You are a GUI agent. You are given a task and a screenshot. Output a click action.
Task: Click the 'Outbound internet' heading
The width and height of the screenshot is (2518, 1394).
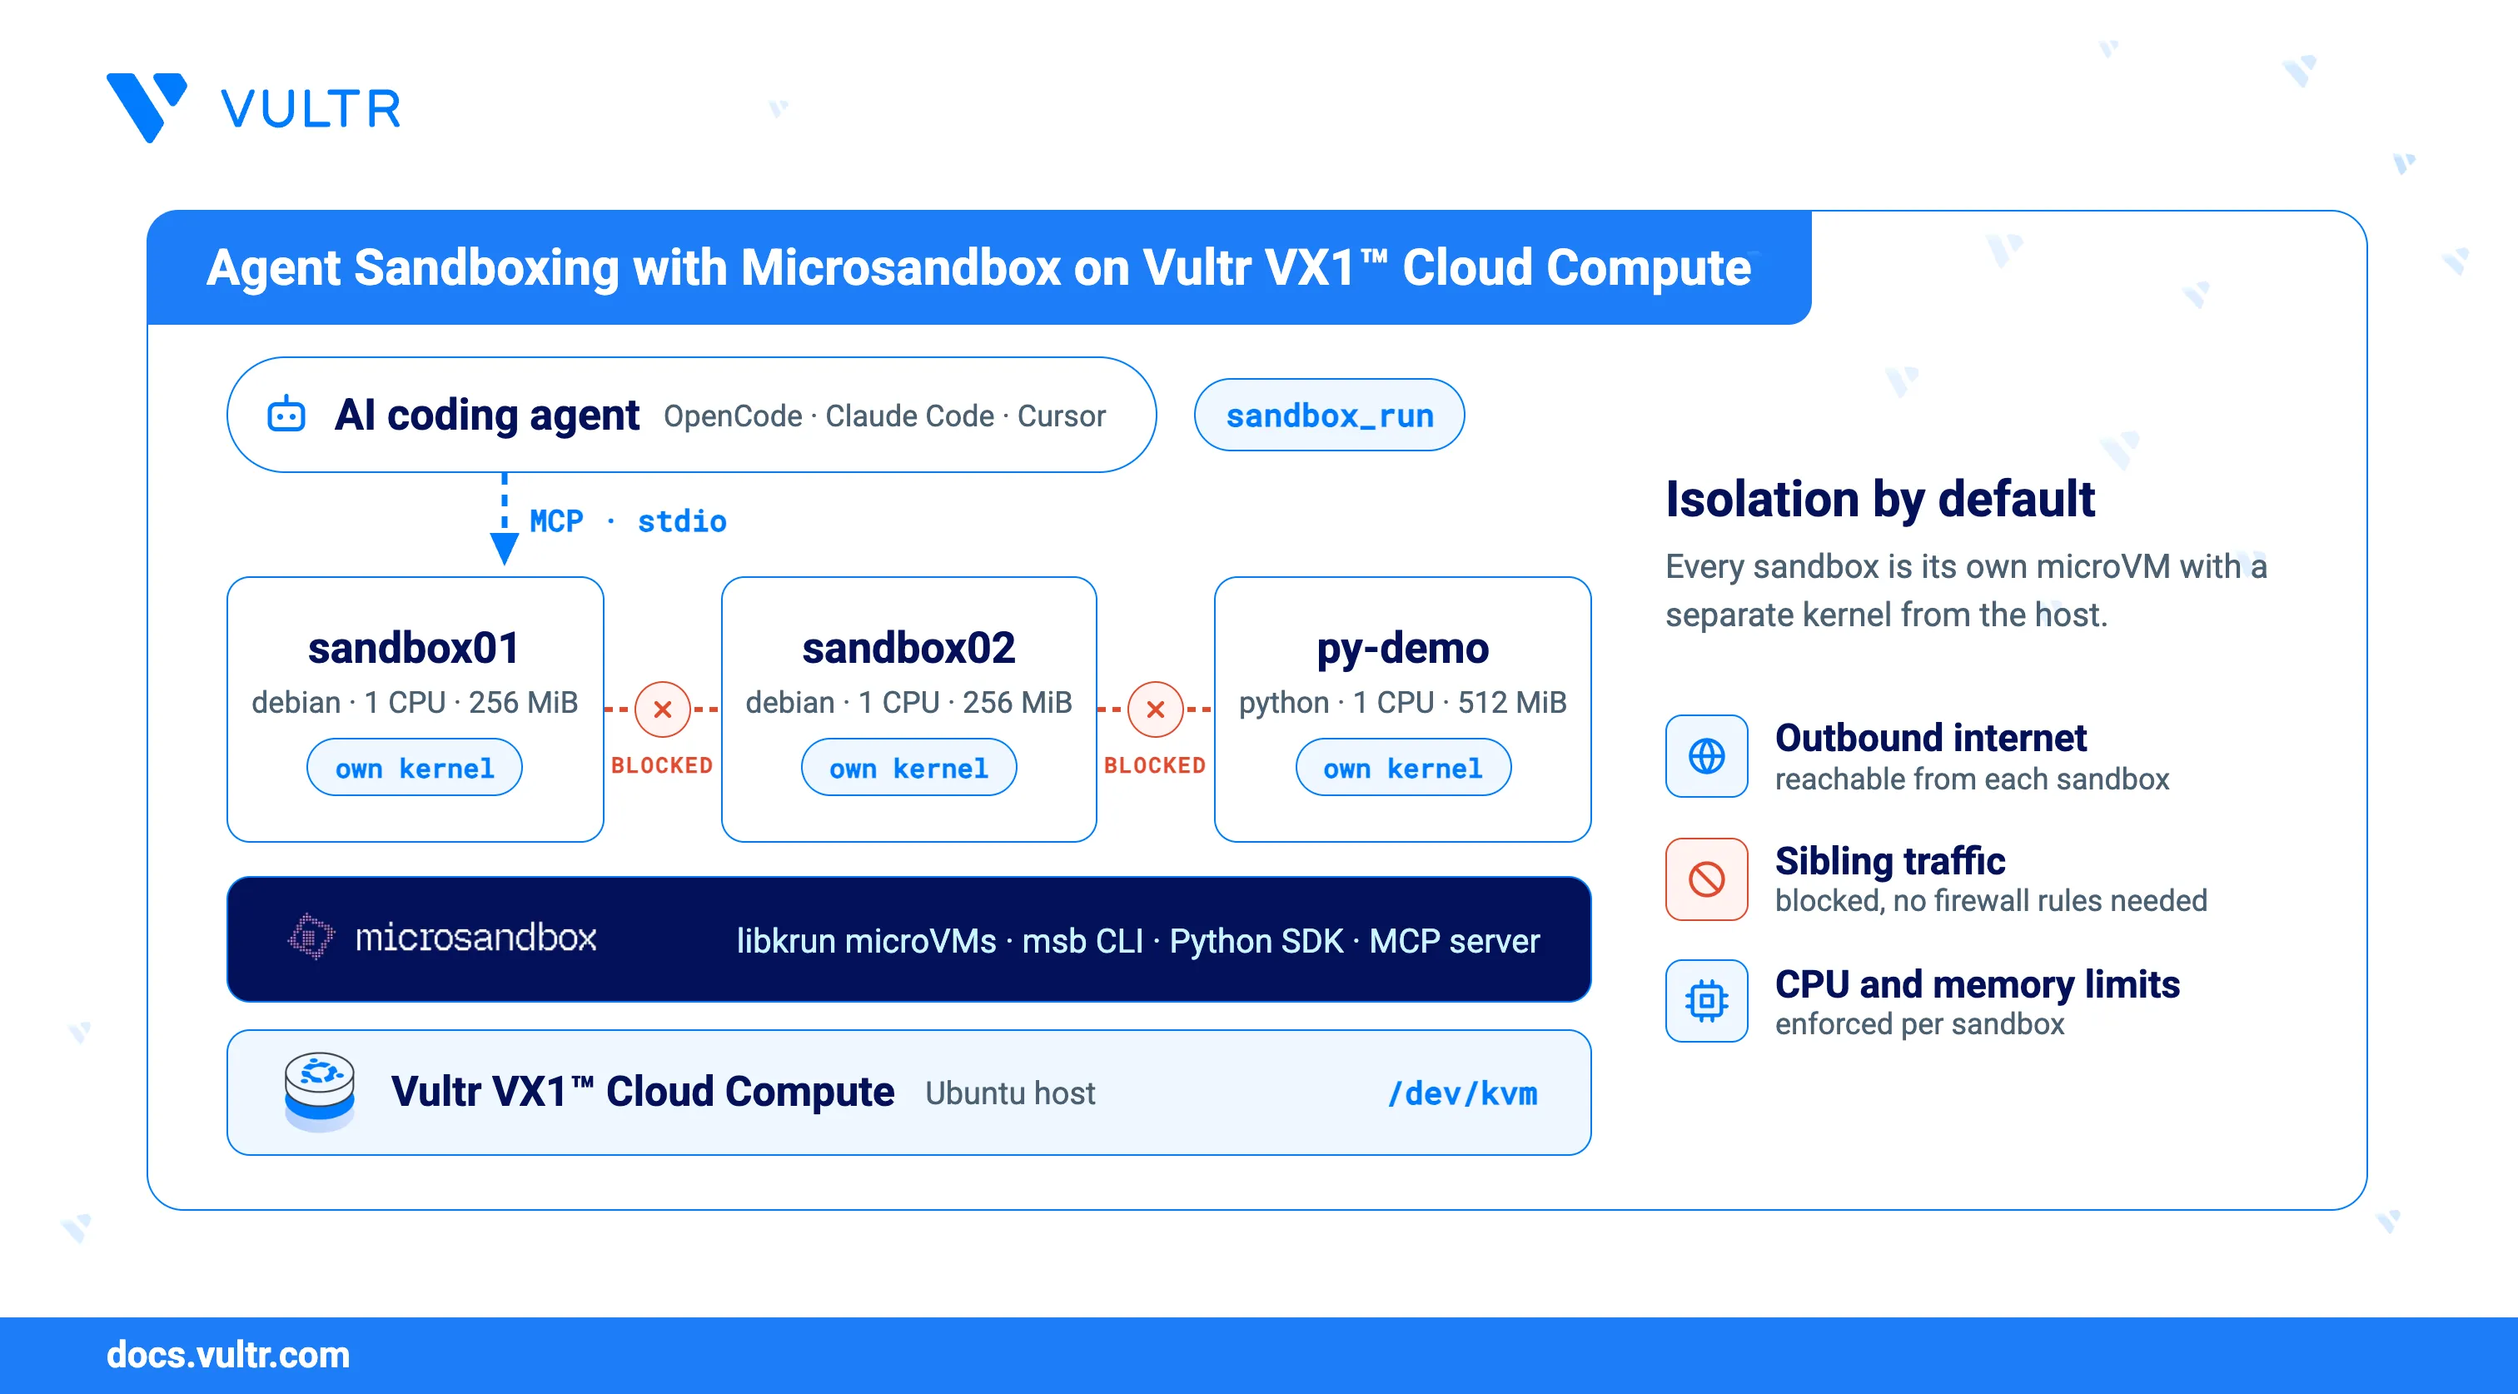(x=1930, y=738)
